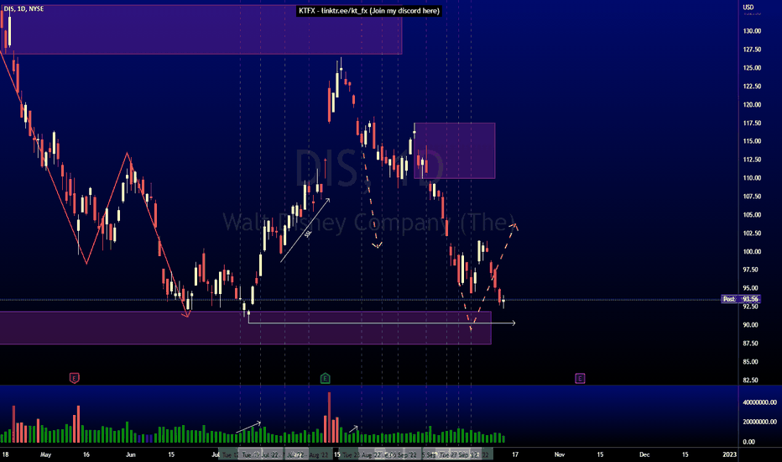Viewport: 782px width, 462px height.
Task: Click the 115.00 price axis label
Action: pyautogui.click(x=752, y=141)
